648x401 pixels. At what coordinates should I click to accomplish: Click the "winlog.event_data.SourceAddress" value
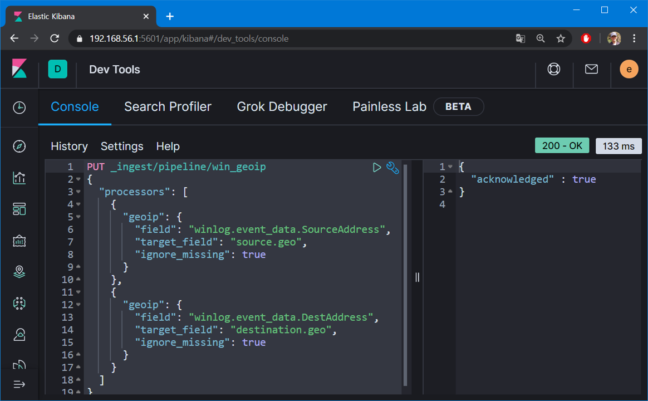click(287, 229)
